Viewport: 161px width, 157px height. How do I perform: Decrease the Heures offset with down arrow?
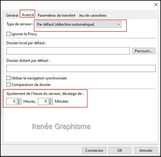[19, 103]
